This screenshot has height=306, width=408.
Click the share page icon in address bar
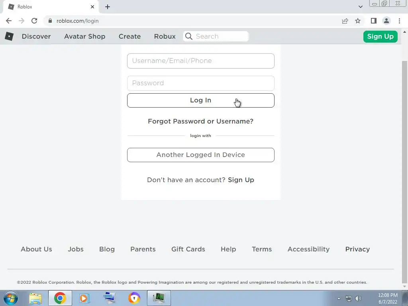[x=345, y=21]
